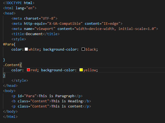This screenshot has width=165, height=123.
Task: Open the red color swatch picker
Action: pyautogui.click(x=28, y=70)
